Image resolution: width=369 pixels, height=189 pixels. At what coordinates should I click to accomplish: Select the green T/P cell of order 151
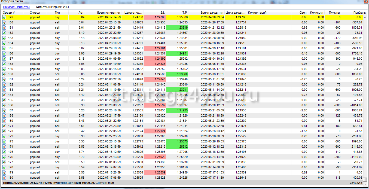tap(177, 28)
